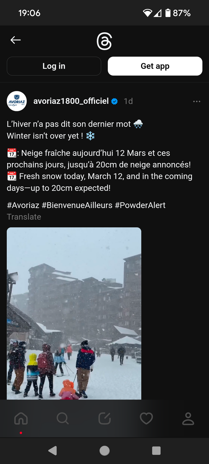
Task: Open the profile person icon
Action: pos(188,418)
